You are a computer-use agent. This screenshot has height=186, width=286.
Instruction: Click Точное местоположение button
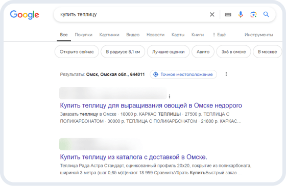tap(183, 74)
